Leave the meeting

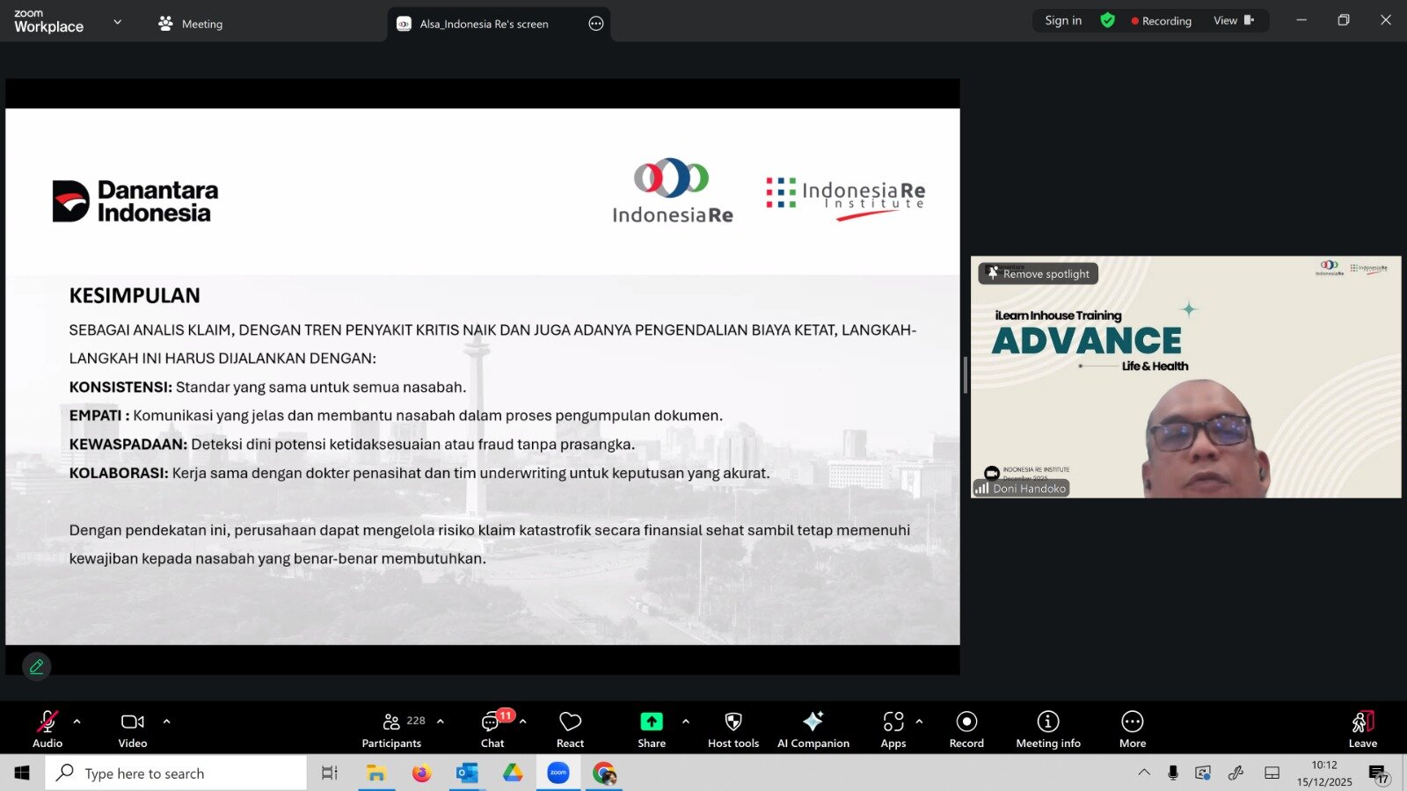pos(1362,729)
